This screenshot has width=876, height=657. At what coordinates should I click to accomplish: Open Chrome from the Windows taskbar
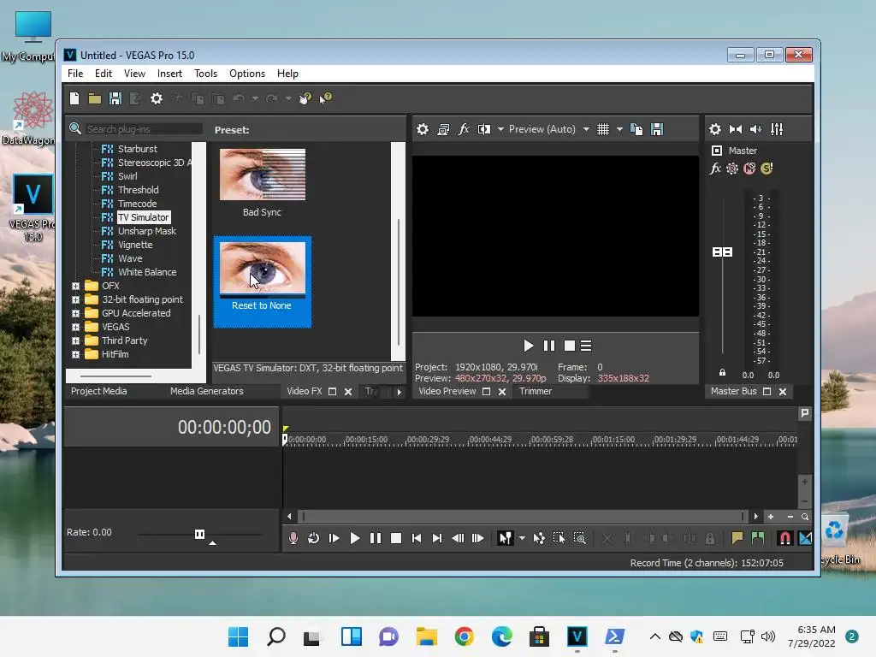[x=464, y=636]
